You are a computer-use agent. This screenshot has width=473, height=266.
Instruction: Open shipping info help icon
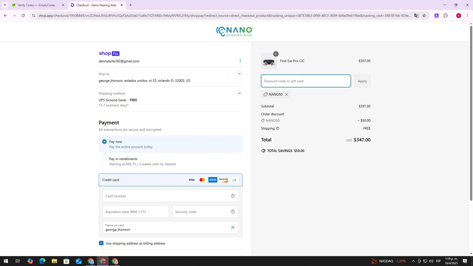click(277, 128)
